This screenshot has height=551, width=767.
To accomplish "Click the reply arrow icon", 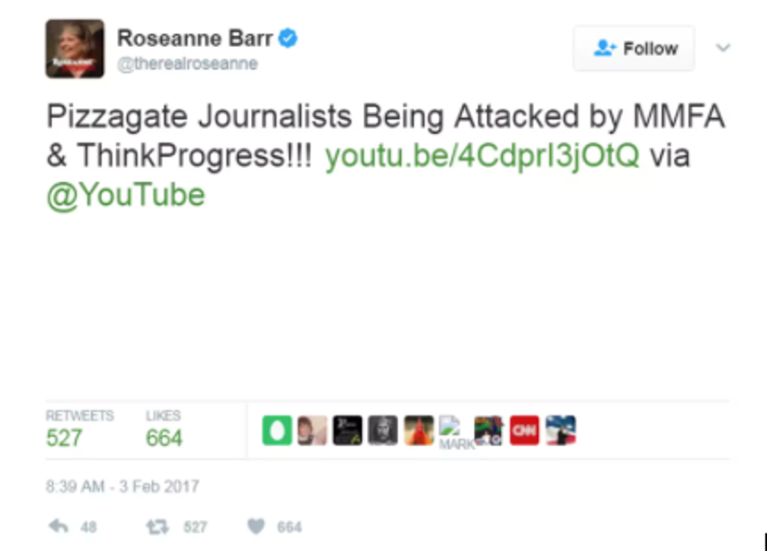I will pos(59,527).
